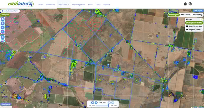204x108 pixels.
Task: Open the settings gear on the map sidebar
Action: 3,37
